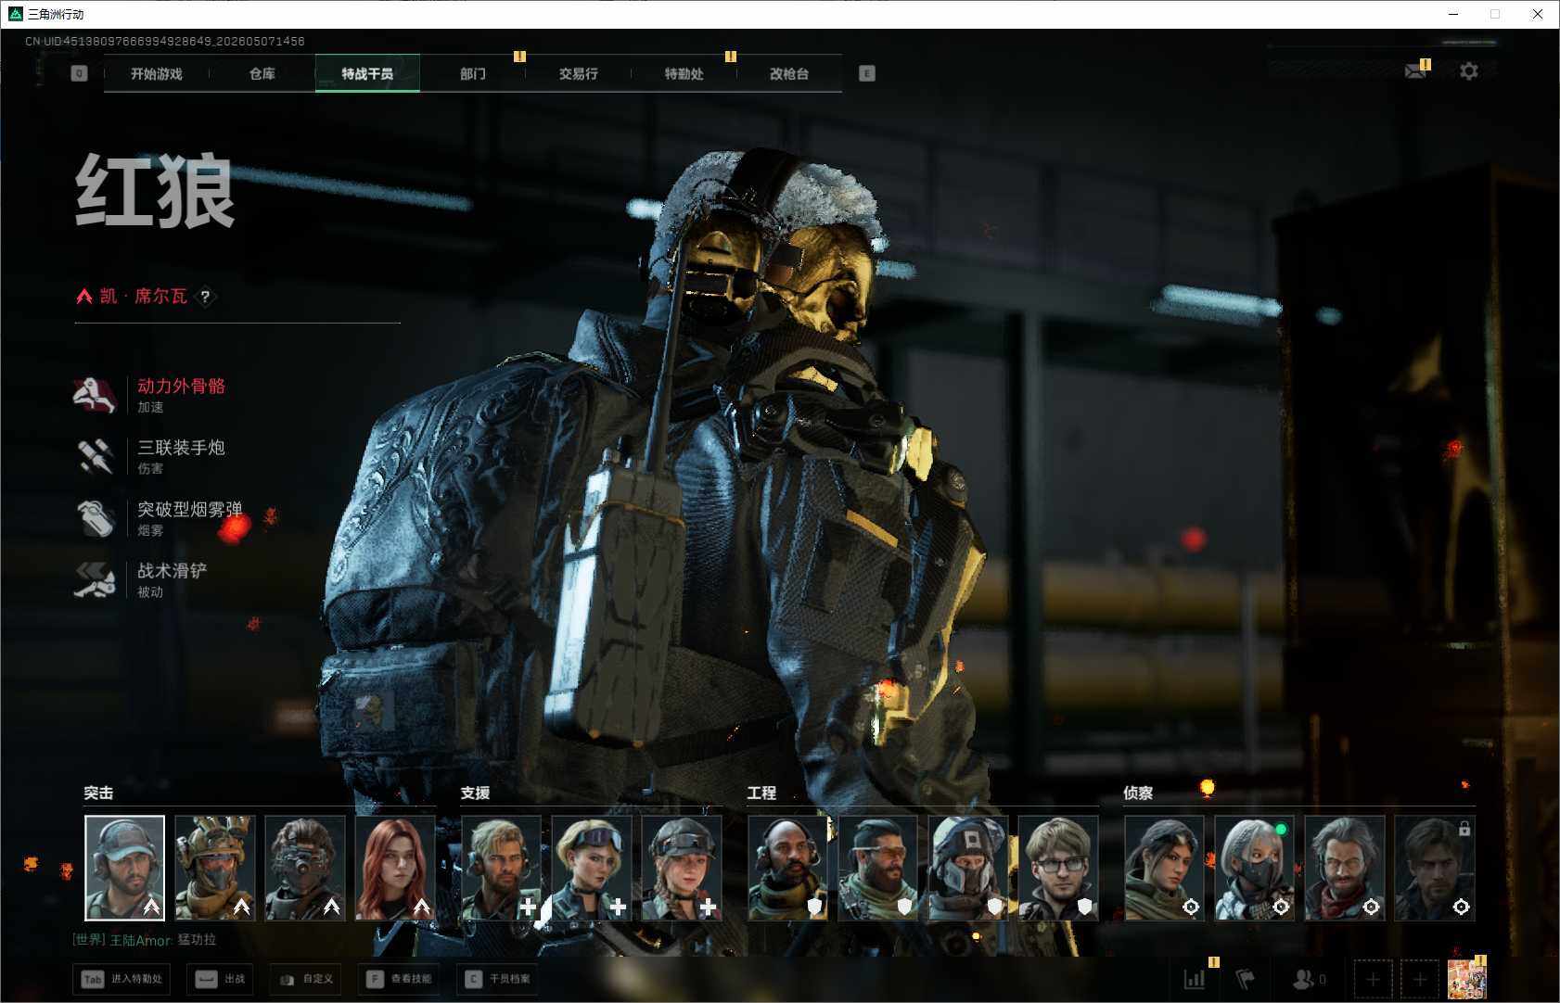Click the 红狼 operator title
The image size is (1560, 1003).
coord(155,191)
